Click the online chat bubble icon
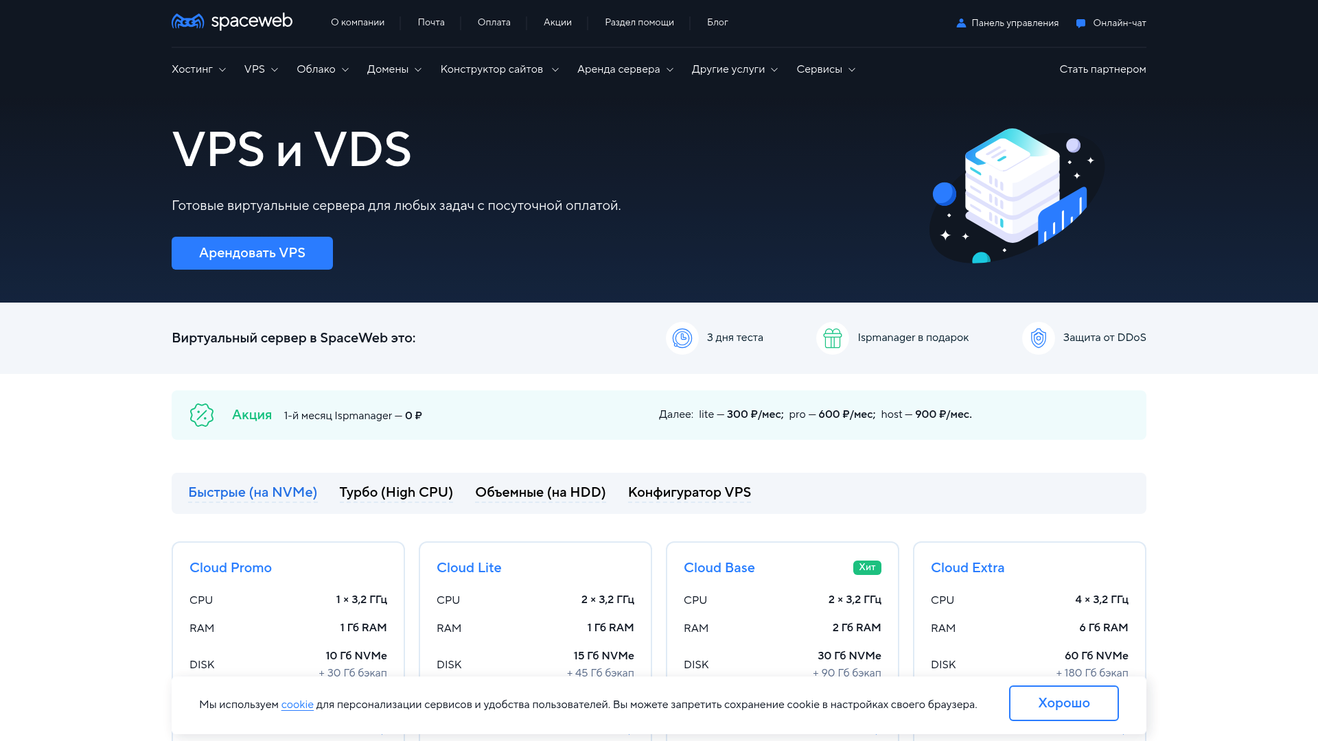1318x741 pixels. [1080, 23]
